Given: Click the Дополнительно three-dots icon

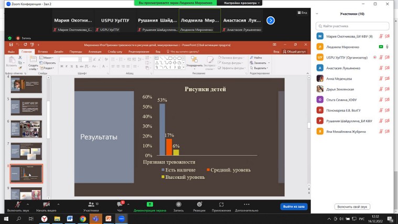Looking at the screenshot, I should point(246,204).
